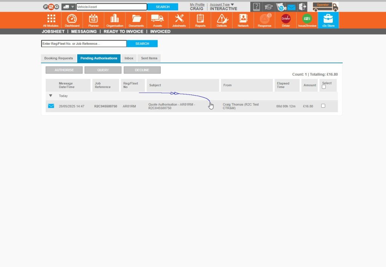Click the AUTHORISE button
386x267 pixels.
(x=64, y=70)
